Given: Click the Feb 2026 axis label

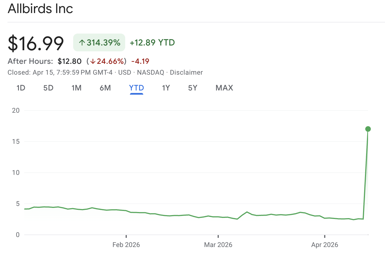Looking at the screenshot, I should click(x=126, y=245).
